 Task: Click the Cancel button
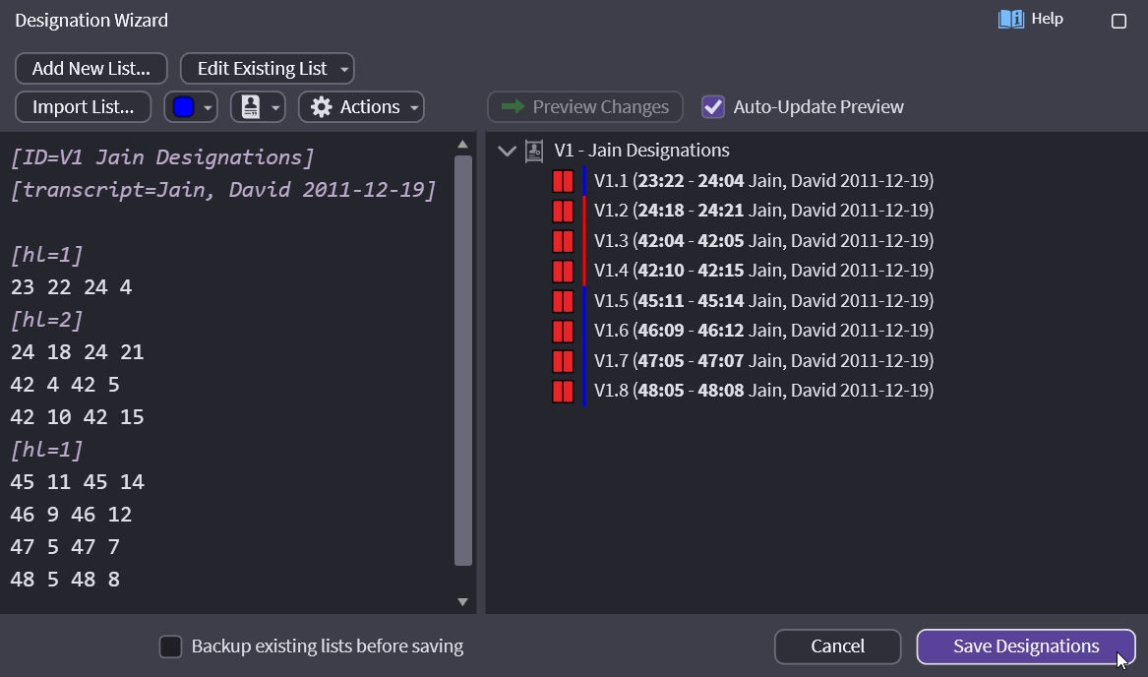click(837, 646)
